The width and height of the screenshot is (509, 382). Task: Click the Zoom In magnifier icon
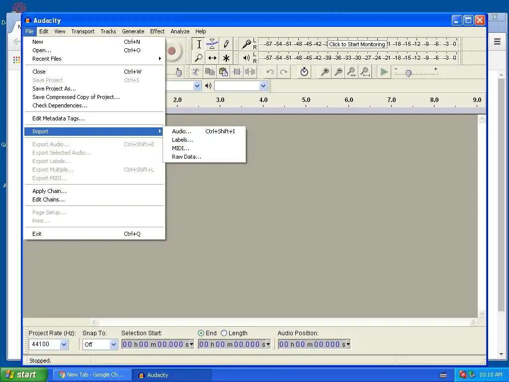[325, 72]
